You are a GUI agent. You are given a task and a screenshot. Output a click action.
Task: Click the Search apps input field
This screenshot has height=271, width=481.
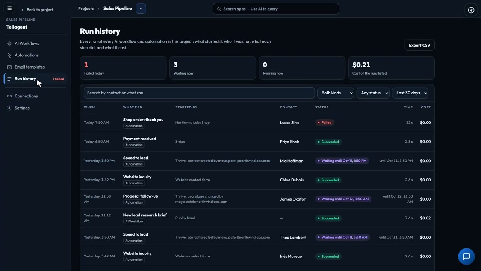click(x=276, y=9)
